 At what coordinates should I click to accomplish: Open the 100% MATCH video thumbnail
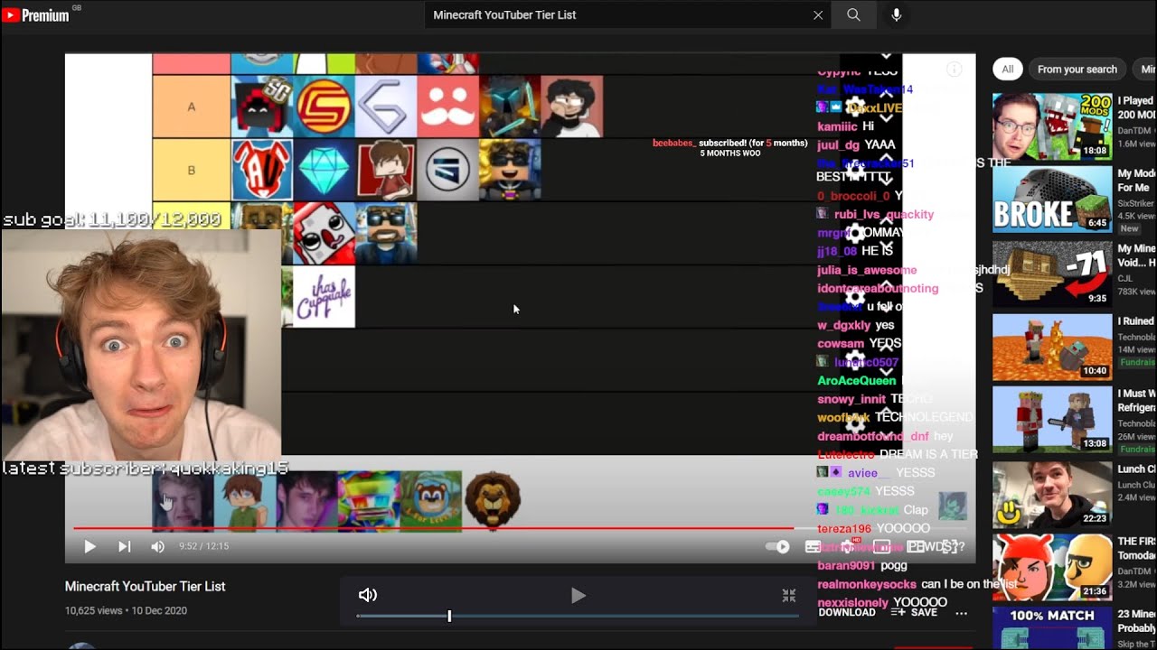point(1052,628)
